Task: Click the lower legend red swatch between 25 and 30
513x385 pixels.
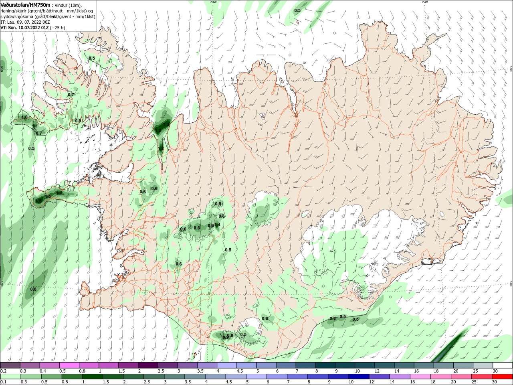Action: point(481,377)
